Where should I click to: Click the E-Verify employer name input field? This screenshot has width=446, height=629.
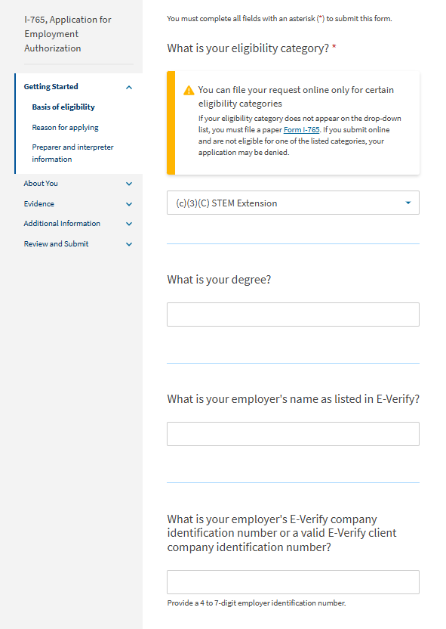[x=293, y=433]
